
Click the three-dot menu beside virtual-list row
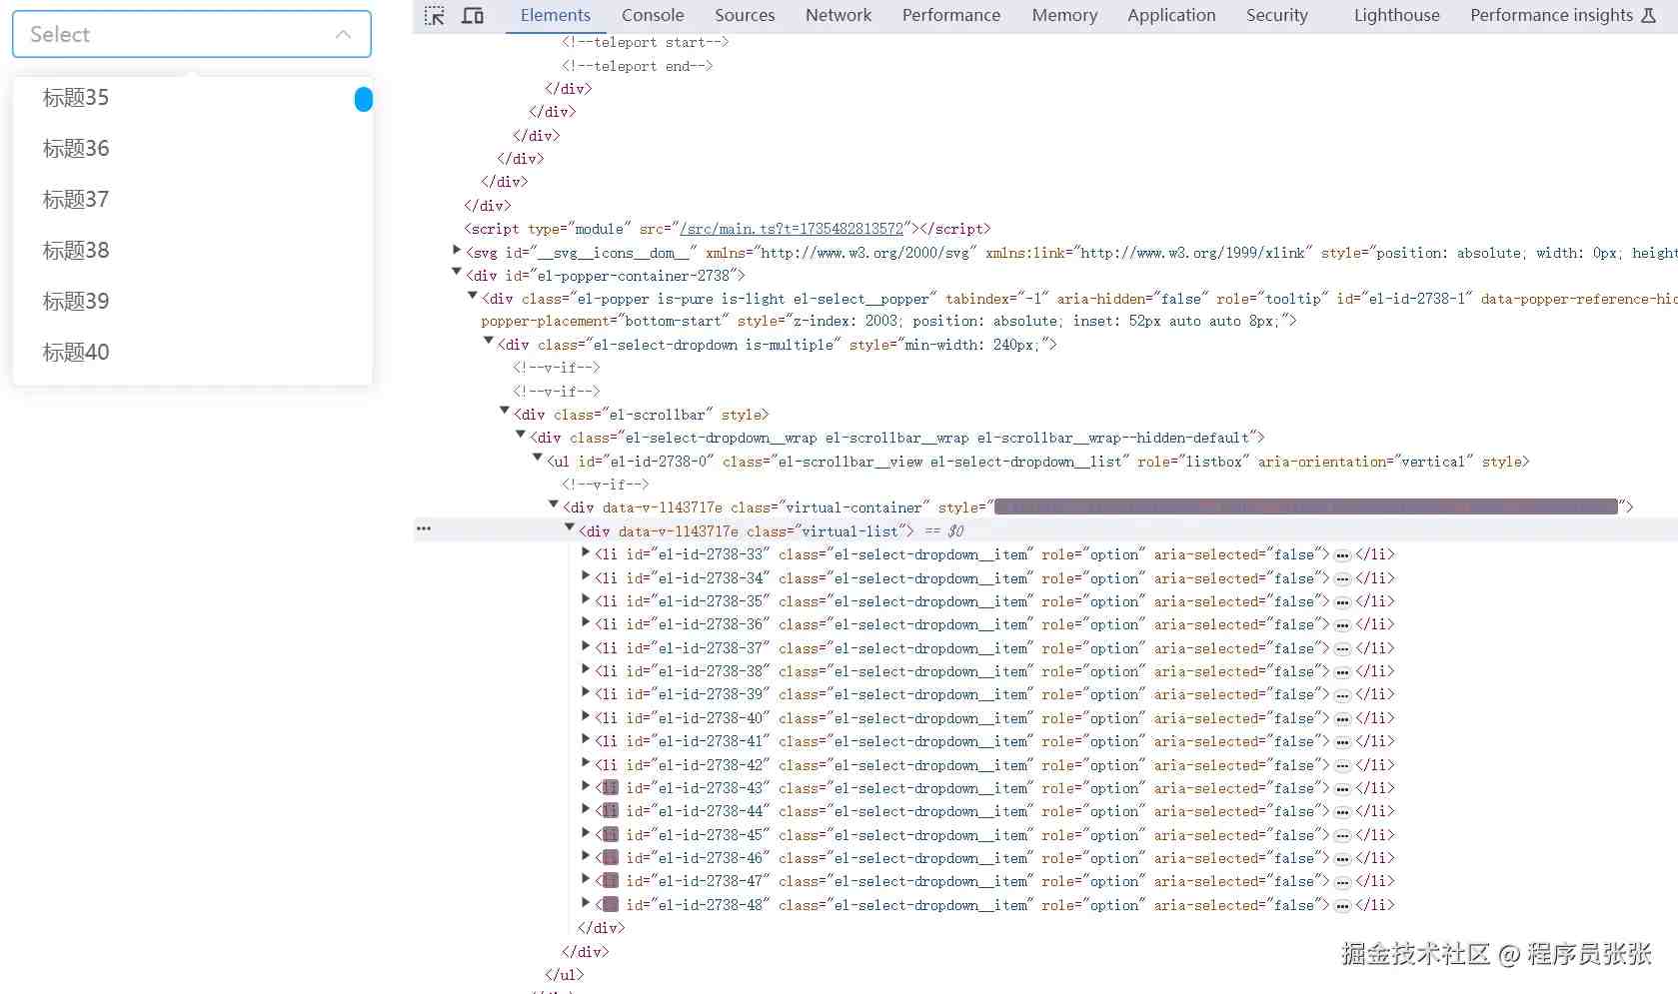pos(424,528)
